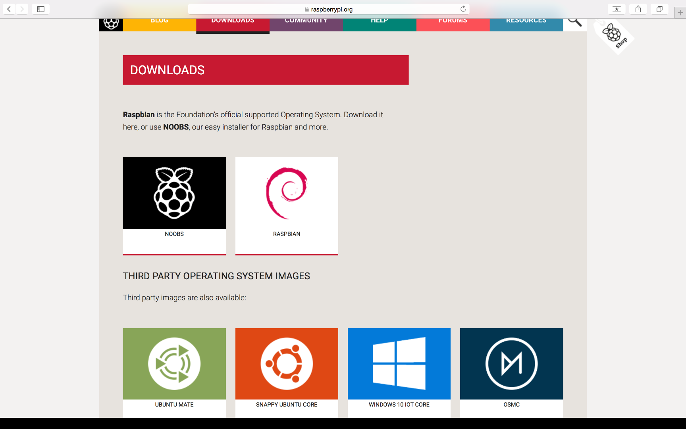The height and width of the screenshot is (429, 686).
Task: Open the Blog menu item
Action: click(159, 20)
